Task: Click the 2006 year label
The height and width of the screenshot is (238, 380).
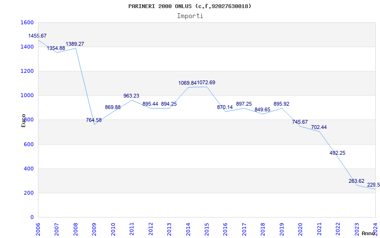Action: [x=38, y=229]
